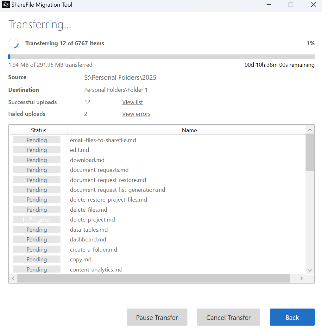Click the Status column header
This screenshot has height=331, width=322.
tap(39, 130)
